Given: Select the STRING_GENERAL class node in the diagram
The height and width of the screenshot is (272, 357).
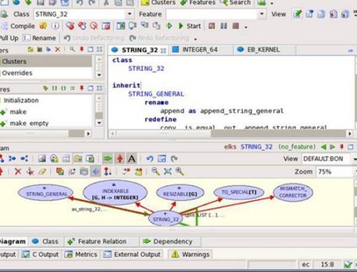Looking at the screenshot, I should (46, 192).
